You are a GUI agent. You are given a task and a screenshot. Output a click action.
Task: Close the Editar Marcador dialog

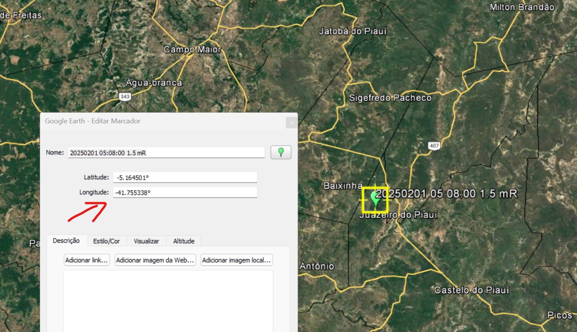291,123
